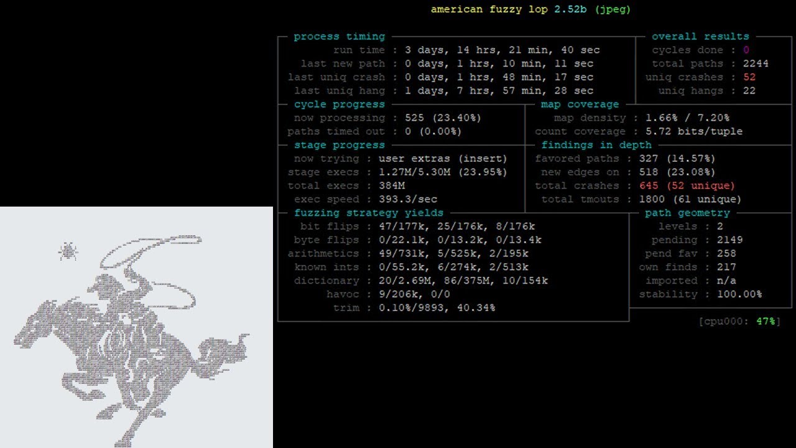Viewport: 796px width, 448px height.
Task: Click map density value '1.66% / 7.20%'
Action: click(687, 118)
